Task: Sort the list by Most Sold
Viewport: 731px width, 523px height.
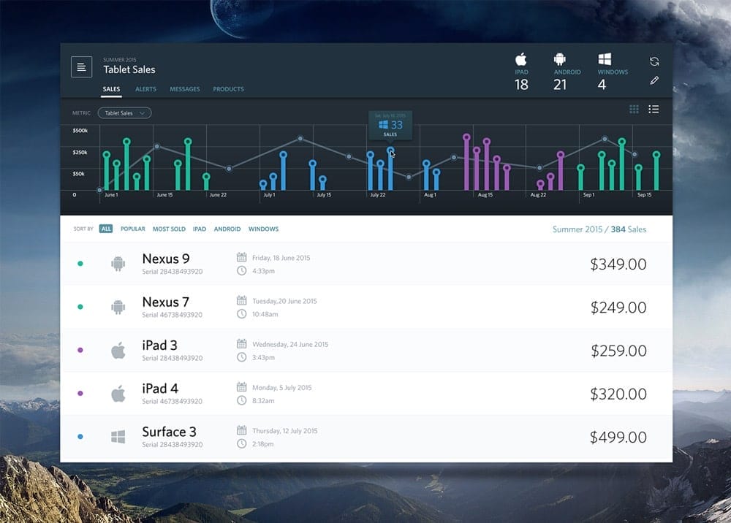Action: pos(169,229)
